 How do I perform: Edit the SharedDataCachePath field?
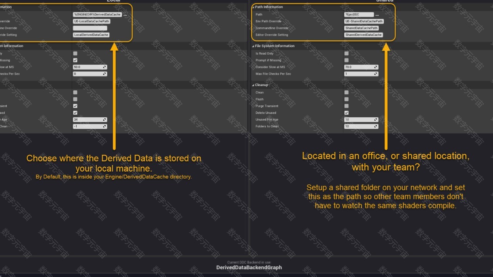pos(362,28)
